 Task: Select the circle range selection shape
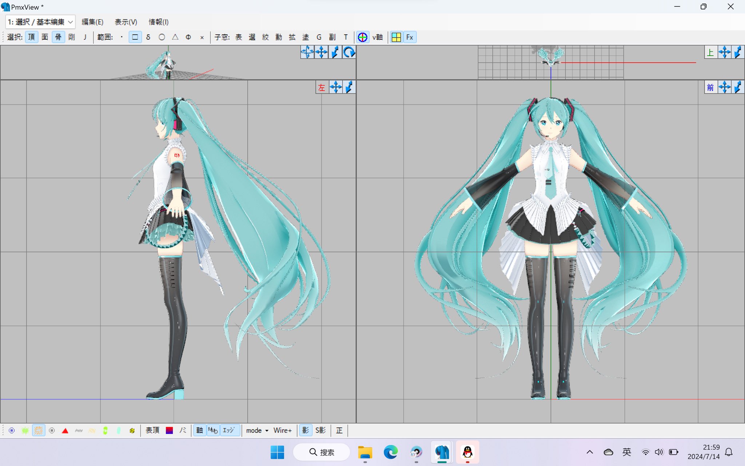click(x=162, y=37)
